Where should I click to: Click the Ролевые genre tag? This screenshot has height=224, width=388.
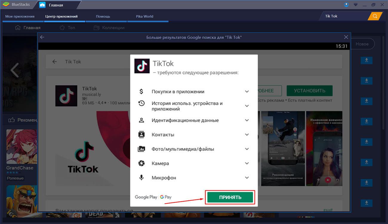click(16, 178)
